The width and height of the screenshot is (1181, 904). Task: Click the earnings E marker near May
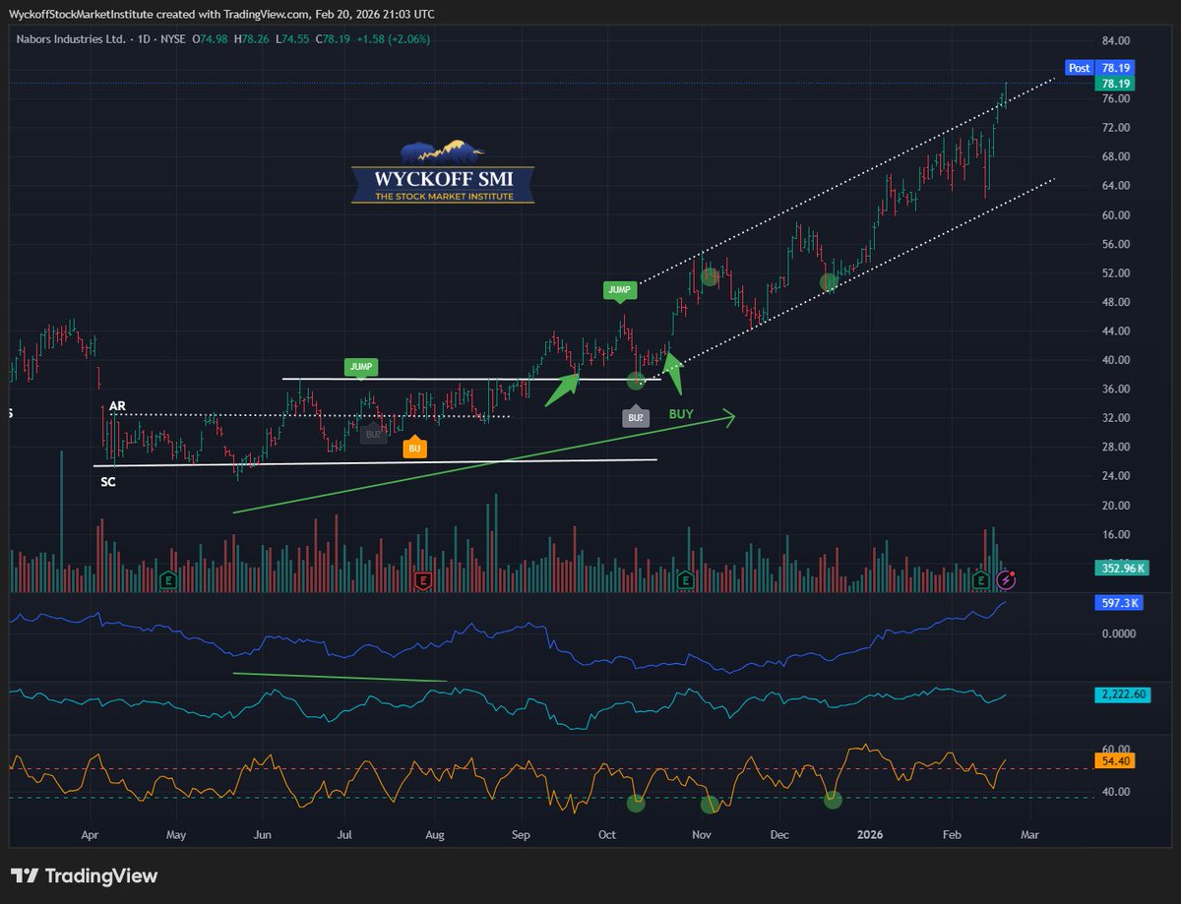167,580
